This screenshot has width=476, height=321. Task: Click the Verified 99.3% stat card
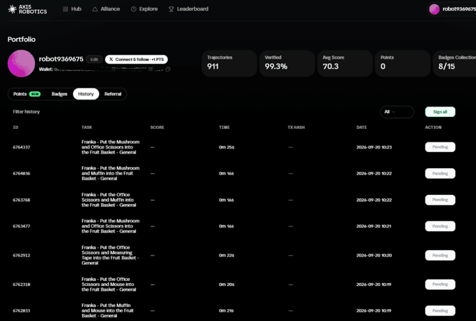[287, 63]
